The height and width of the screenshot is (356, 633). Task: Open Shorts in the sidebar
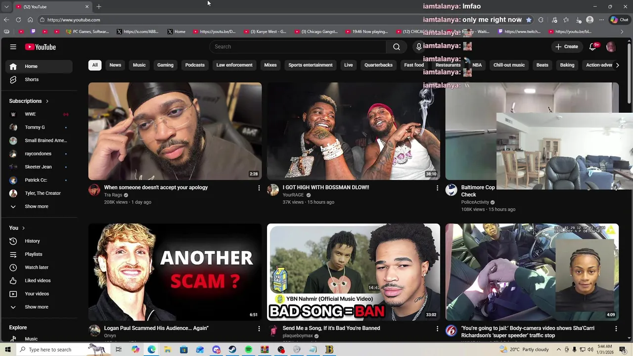coord(38,80)
